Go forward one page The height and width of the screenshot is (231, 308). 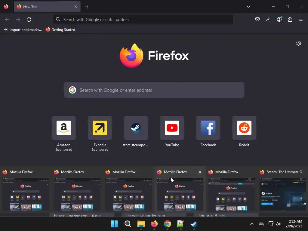click(x=18, y=20)
